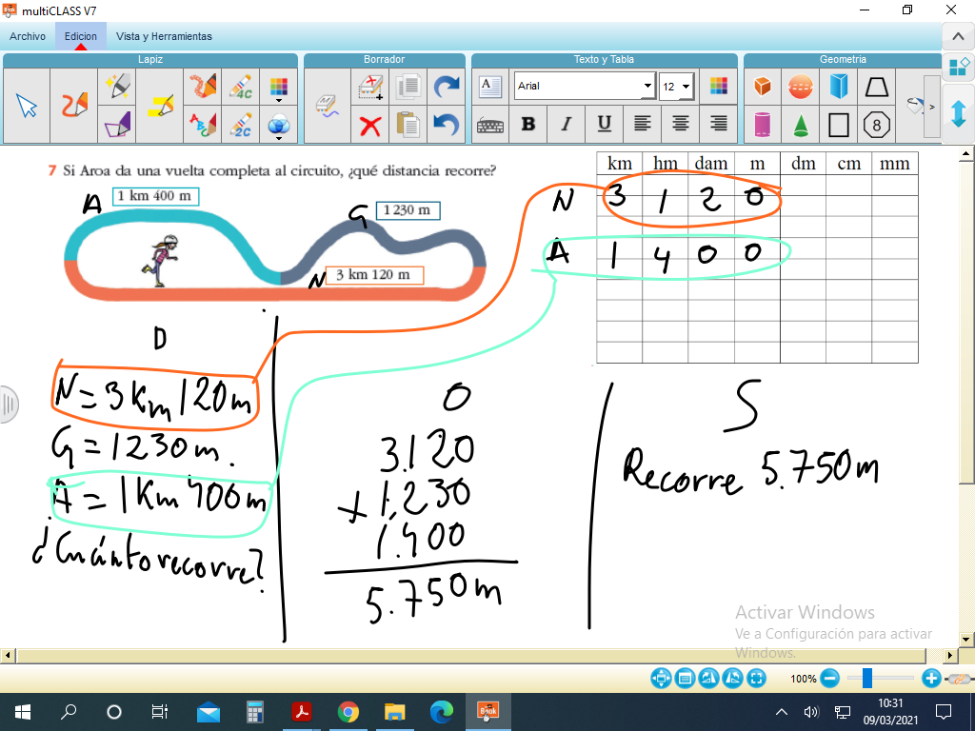Insert the blue prism shape
The width and height of the screenshot is (975, 731).
click(x=838, y=87)
